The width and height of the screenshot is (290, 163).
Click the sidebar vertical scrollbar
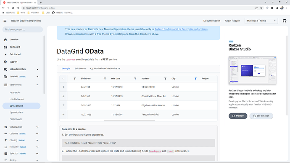pyautogui.click(x=44, y=65)
